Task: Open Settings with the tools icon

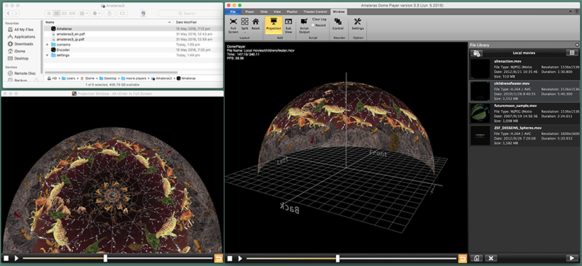Action: [358, 25]
